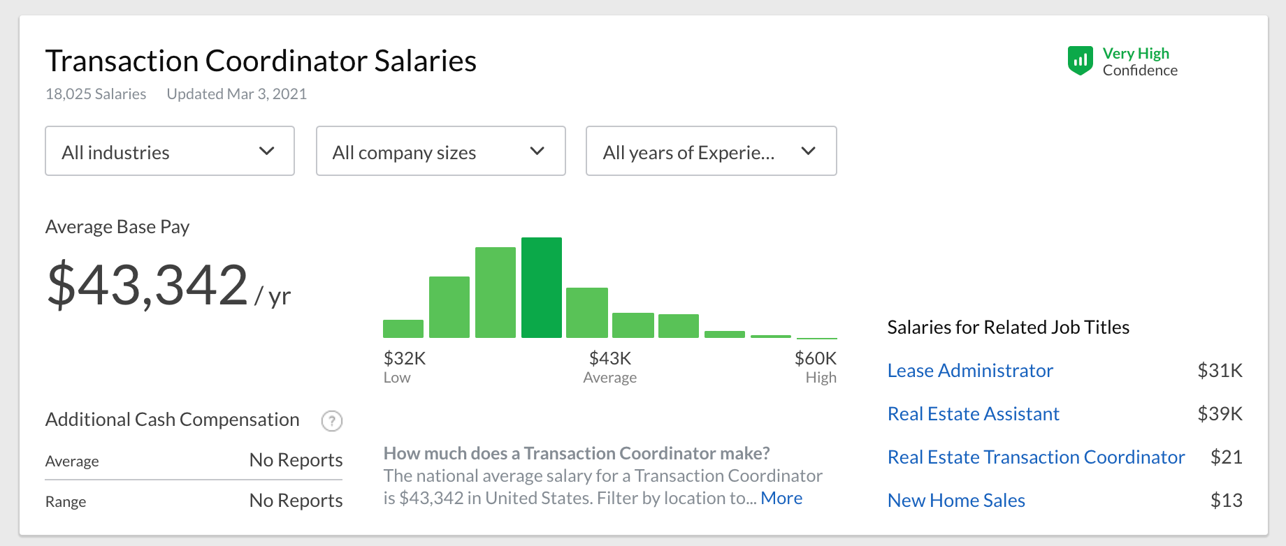Click the green confidence shield icon
This screenshot has width=1286, height=546.
point(1081,61)
